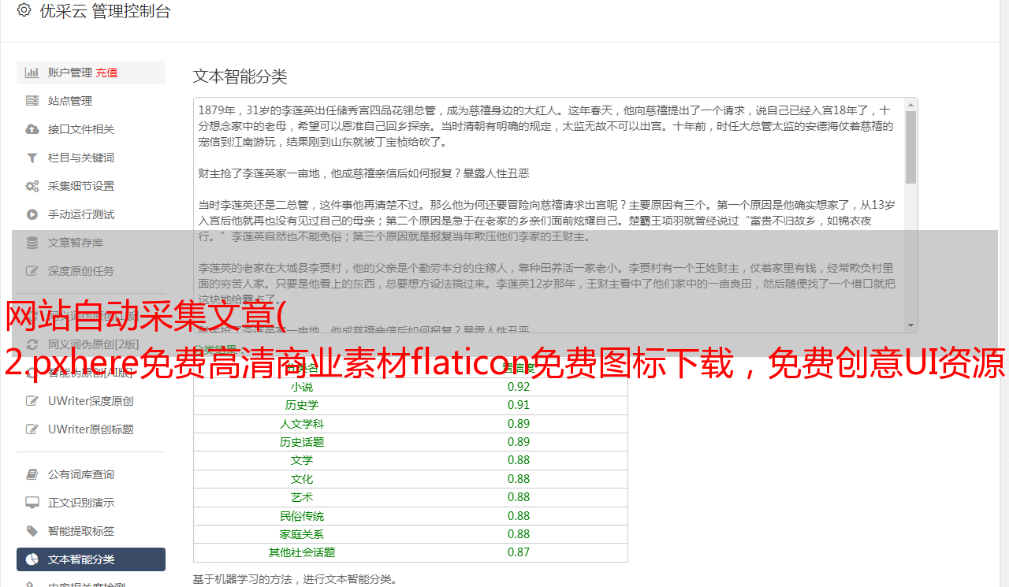
Task: Click the text area scrollbar up arrow
Action: tap(911, 104)
